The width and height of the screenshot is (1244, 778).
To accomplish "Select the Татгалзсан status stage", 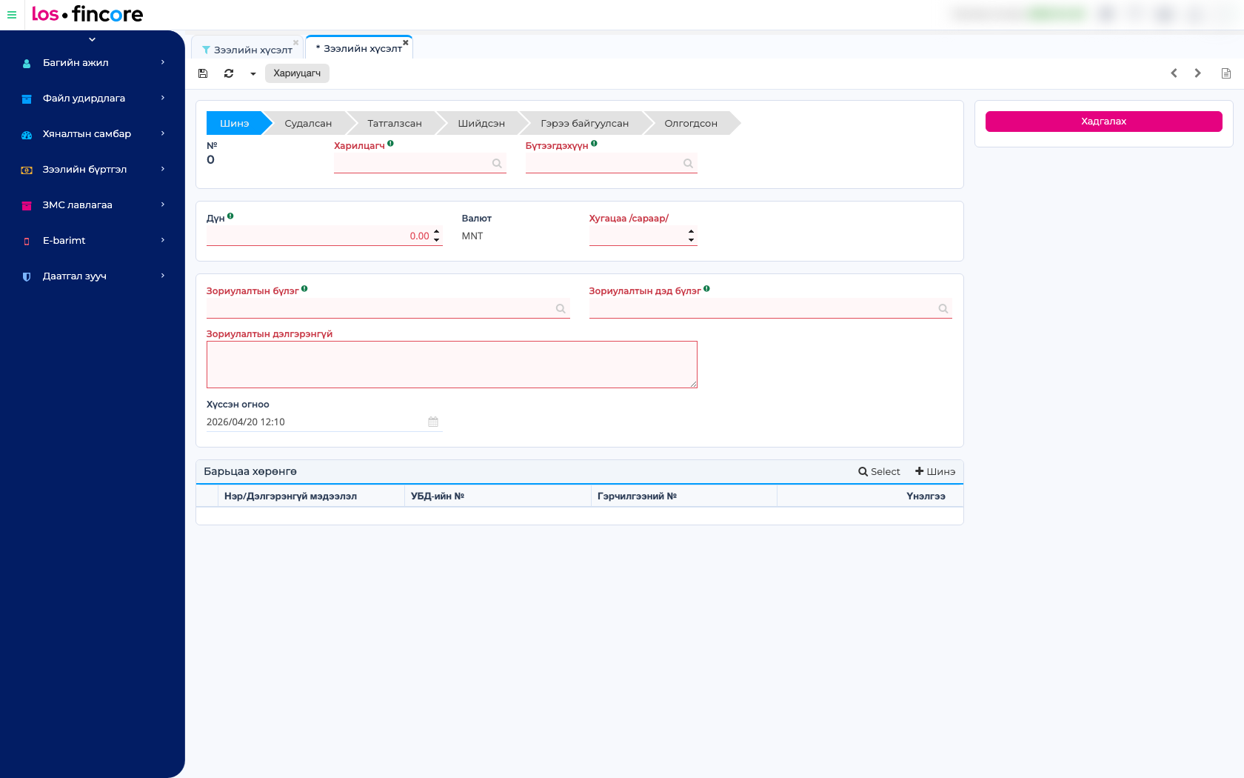I will click(x=395, y=123).
